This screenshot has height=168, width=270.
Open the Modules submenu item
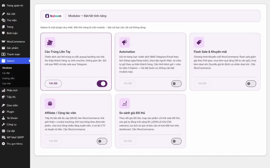[x=7, y=68]
